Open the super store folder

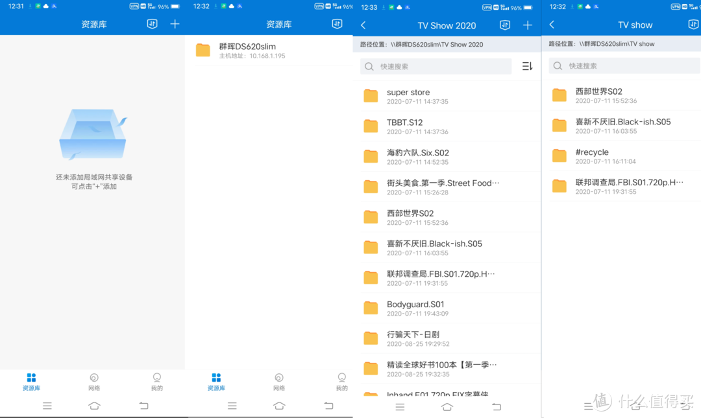pyautogui.click(x=428, y=96)
